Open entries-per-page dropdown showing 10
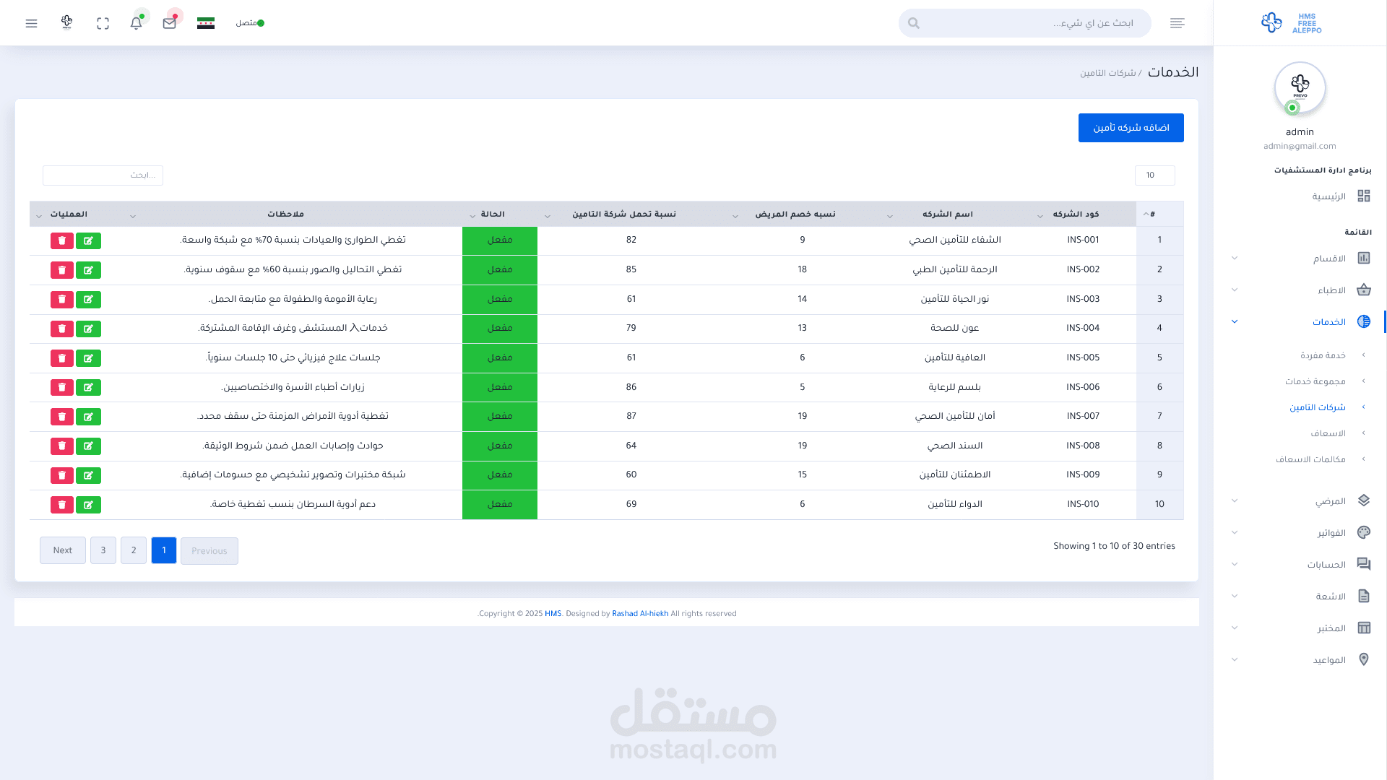 1154,175
